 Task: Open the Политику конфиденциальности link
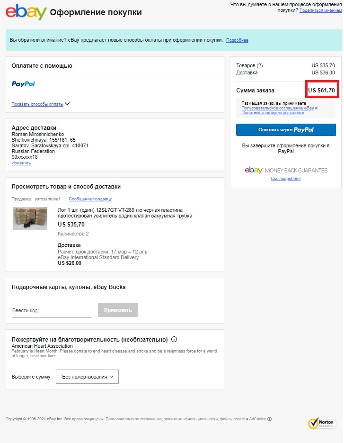pos(273,113)
